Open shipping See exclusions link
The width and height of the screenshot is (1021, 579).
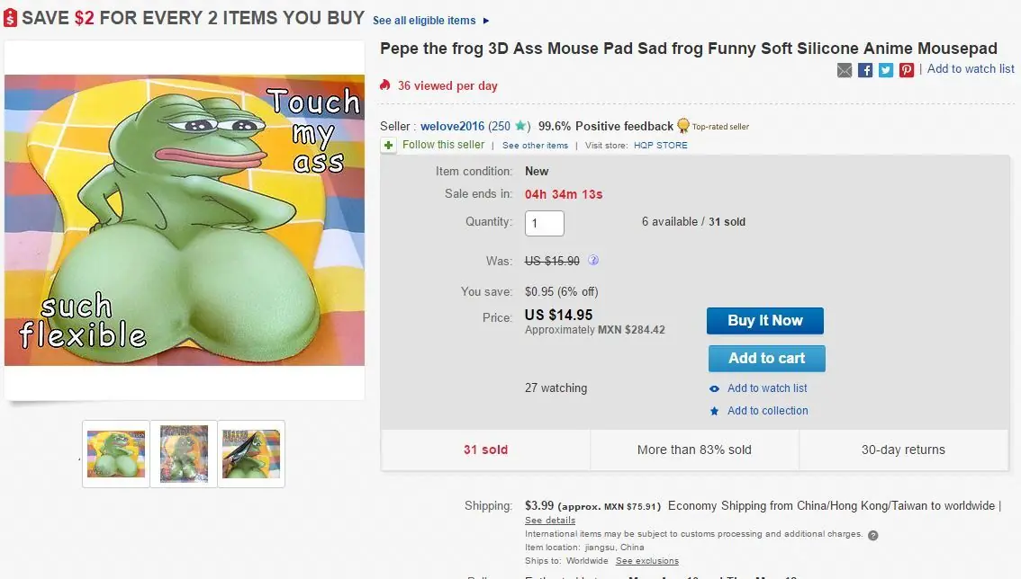[x=646, y=561]
